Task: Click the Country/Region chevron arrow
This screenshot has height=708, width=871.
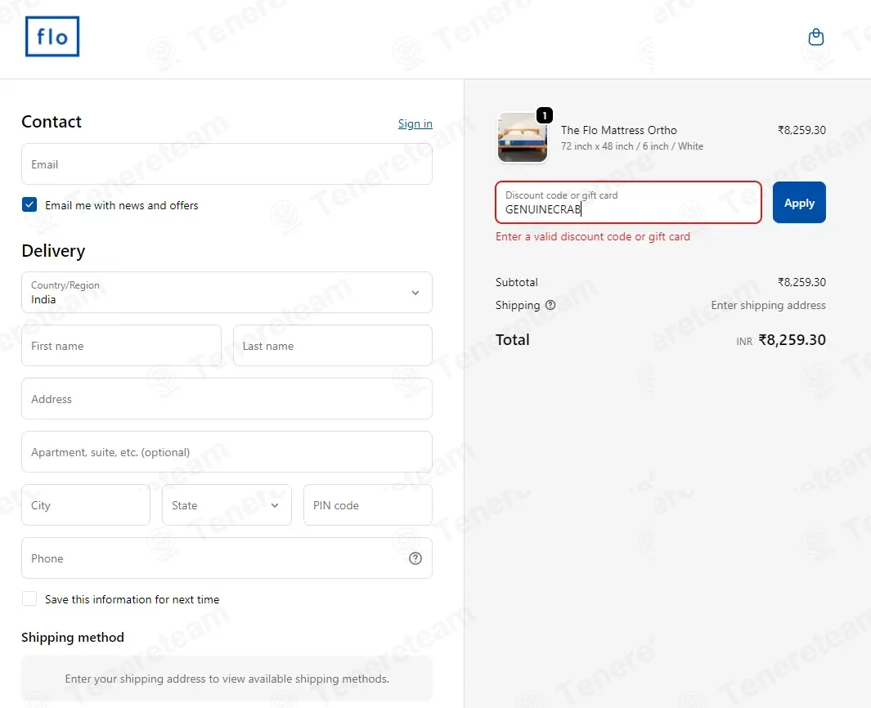Action: 415,293
